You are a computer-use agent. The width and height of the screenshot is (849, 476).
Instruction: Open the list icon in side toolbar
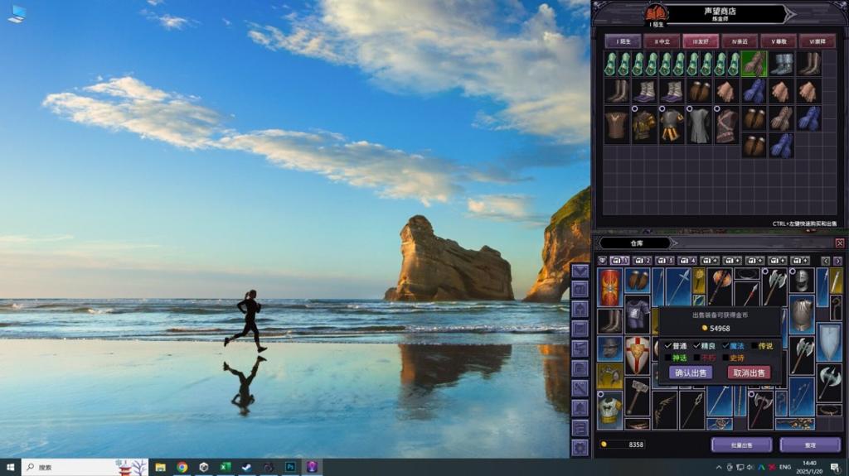click(580, 428)
